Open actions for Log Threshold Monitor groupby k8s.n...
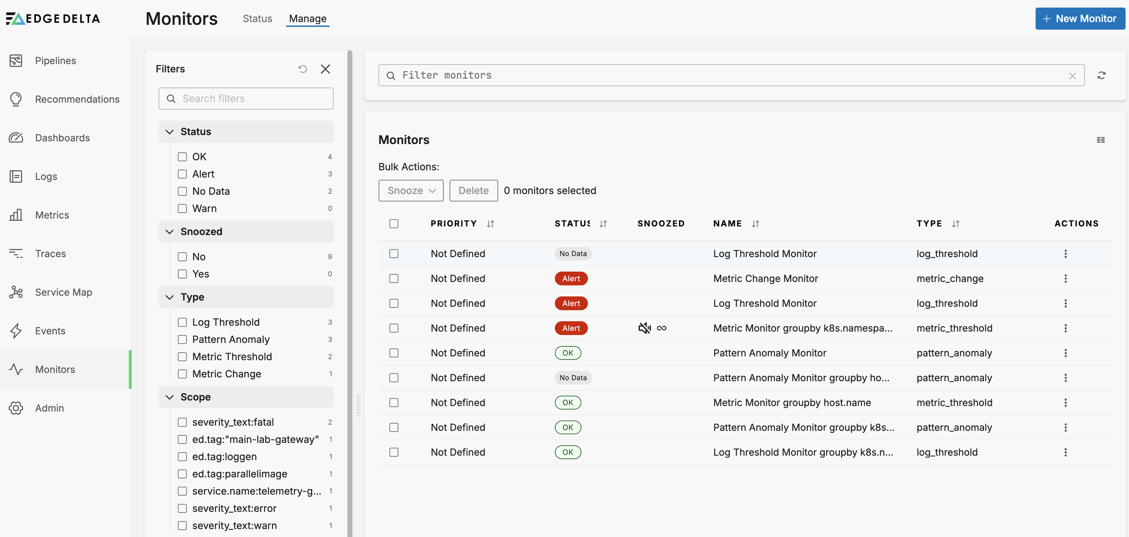This screenshot has width=1129, height=537. click(x=1066, y=452)
